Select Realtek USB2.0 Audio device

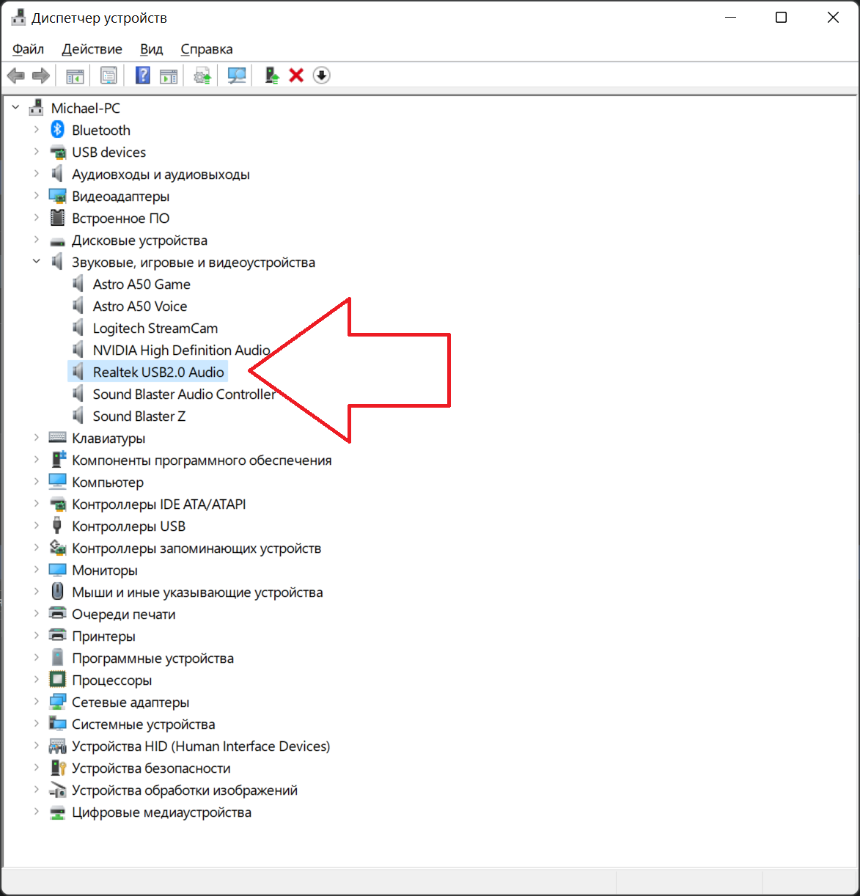coord(158,372)
